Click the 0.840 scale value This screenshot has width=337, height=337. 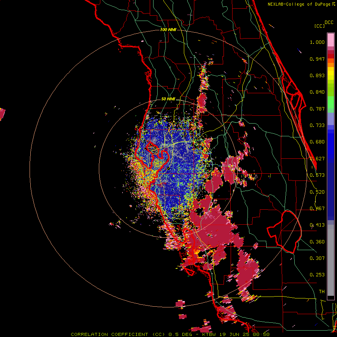coord(317,92)
